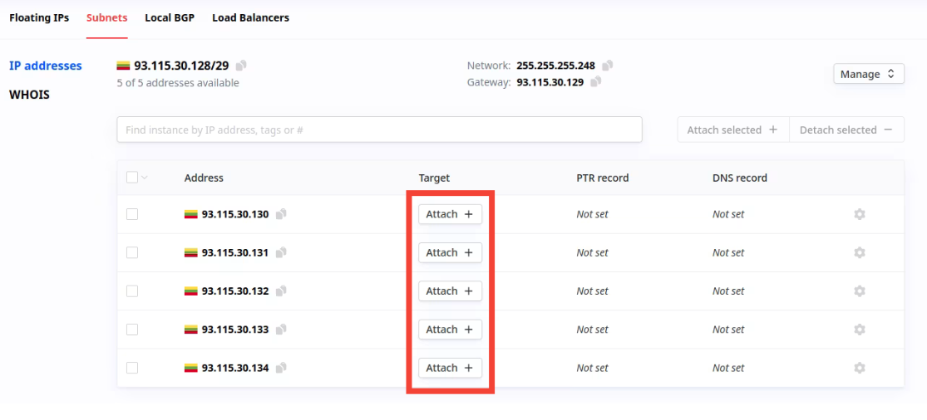The image size is (927, 420).
Task: Expand the selection options chevron in header
Action: pos(145,178)
